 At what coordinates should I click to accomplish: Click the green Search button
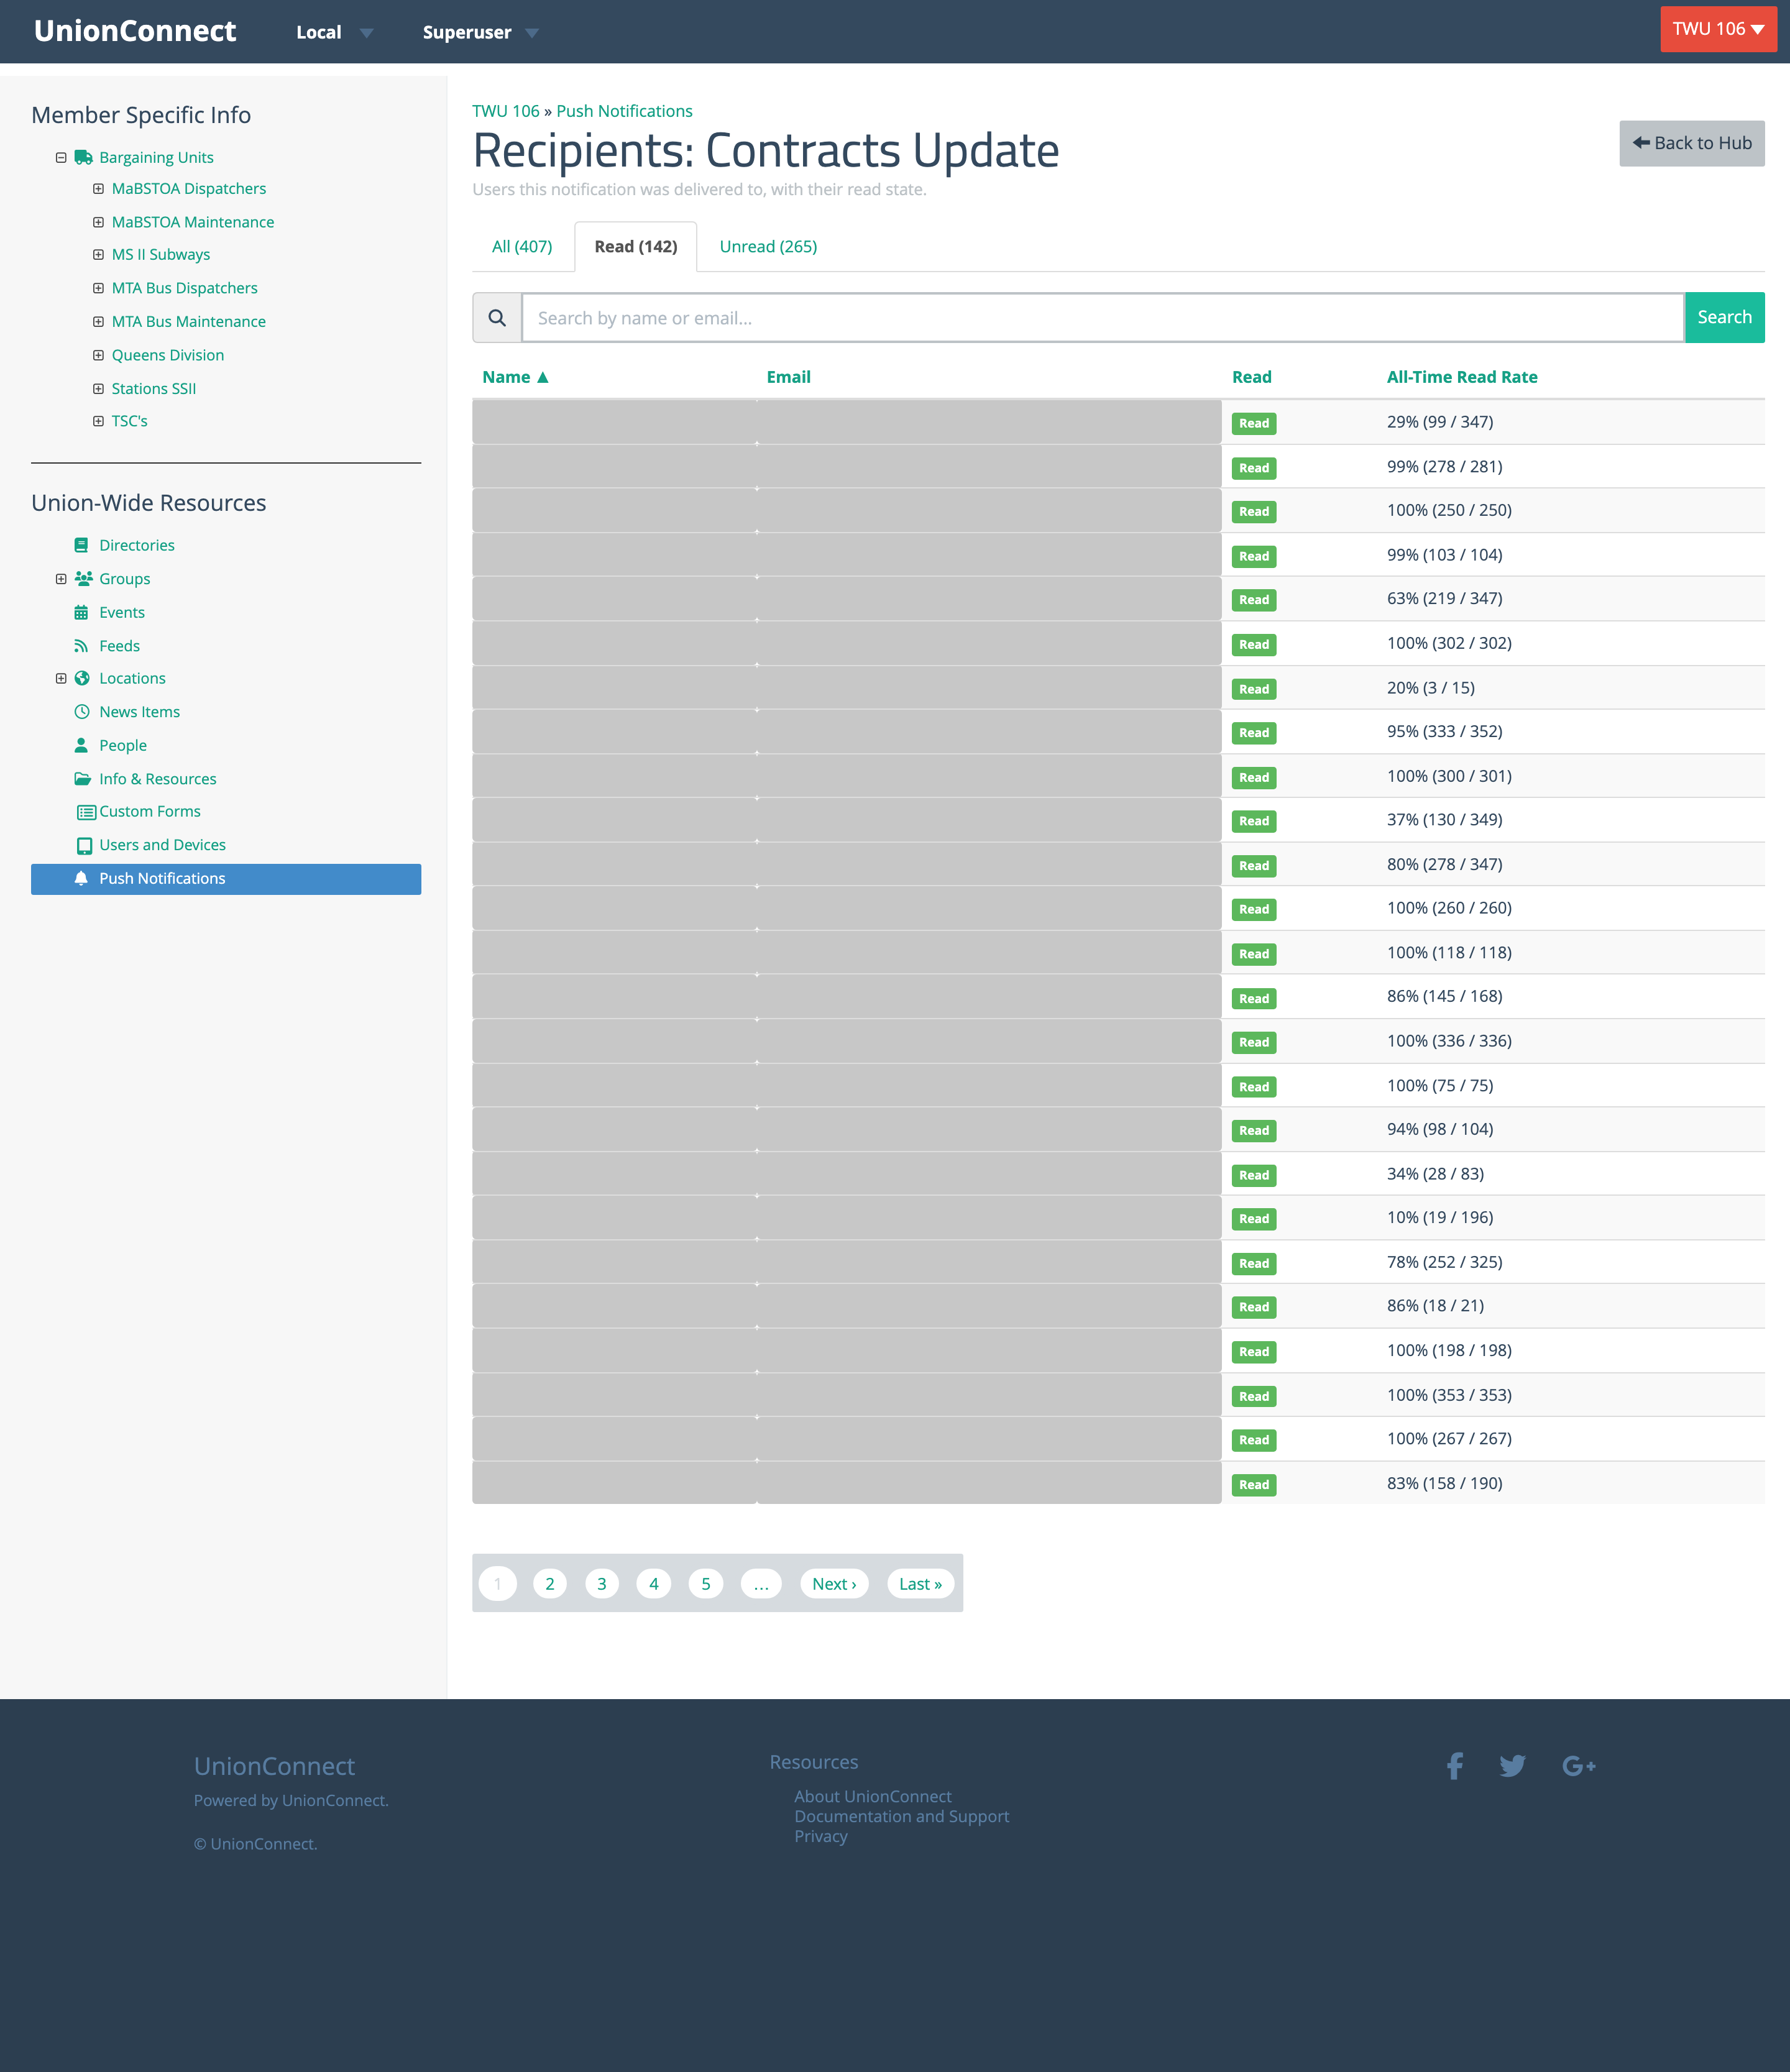[1724, 318]
